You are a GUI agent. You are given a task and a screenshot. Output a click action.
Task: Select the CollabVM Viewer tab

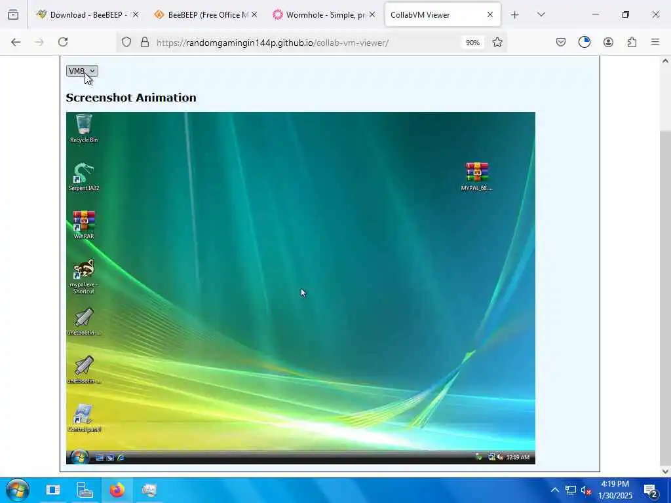pyautogui.click(x=442, y=14)
